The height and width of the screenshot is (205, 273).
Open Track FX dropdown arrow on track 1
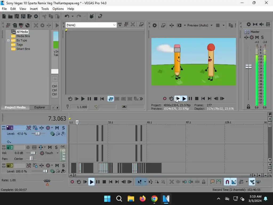pos(52,128)
